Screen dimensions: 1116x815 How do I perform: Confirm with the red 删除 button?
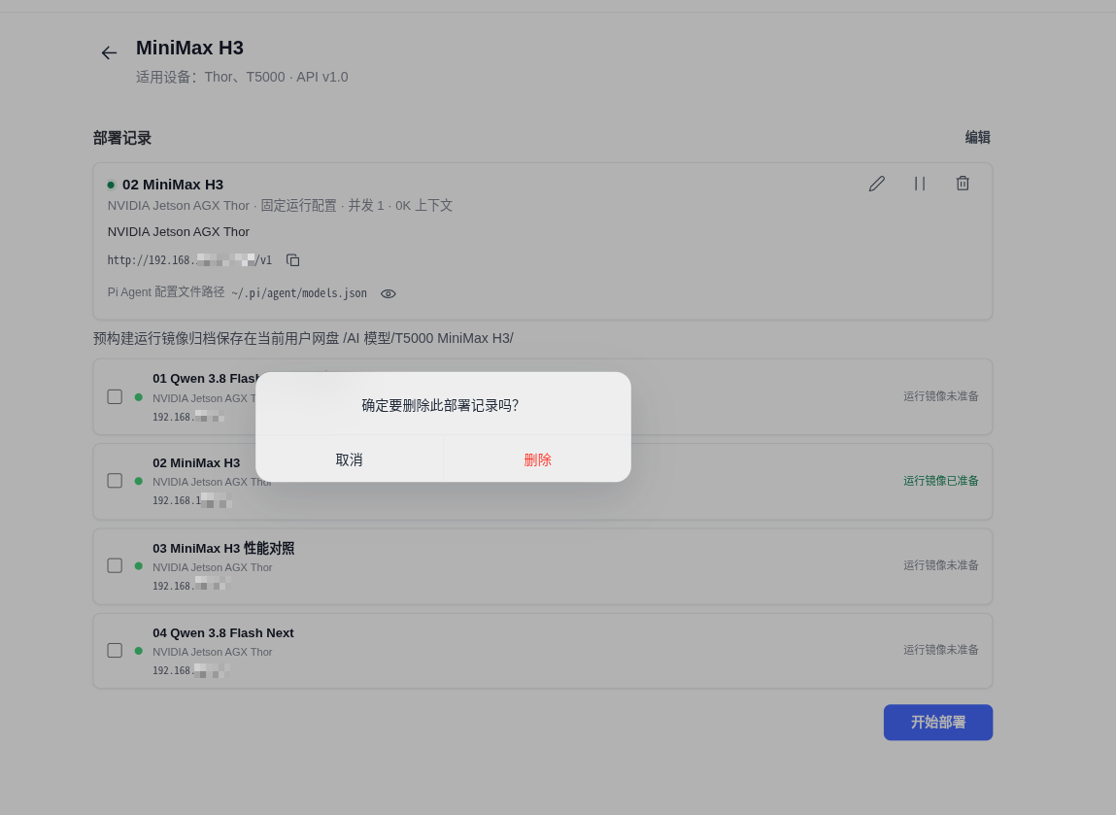coord(537,459)
